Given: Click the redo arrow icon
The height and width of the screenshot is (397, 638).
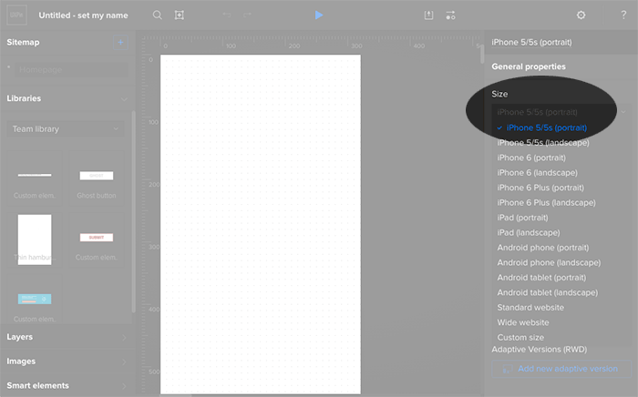Looking at the screenshot, I should click(247, 15).
